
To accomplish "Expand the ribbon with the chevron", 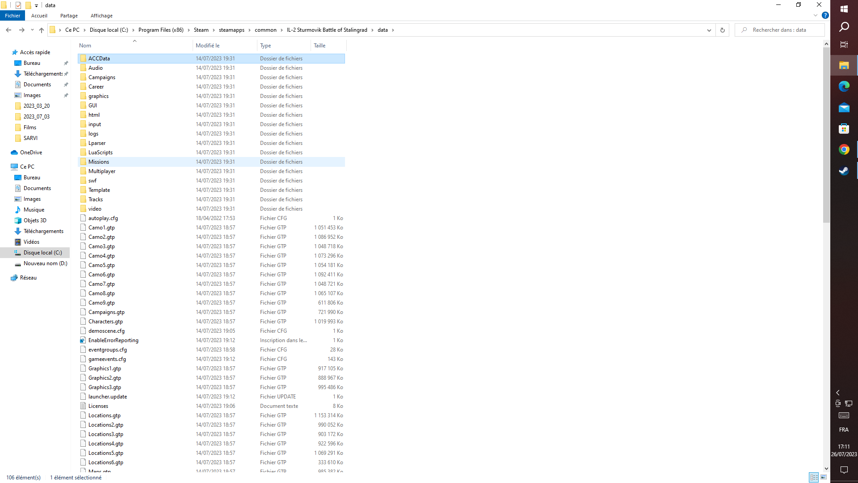I will coord(816,15).
